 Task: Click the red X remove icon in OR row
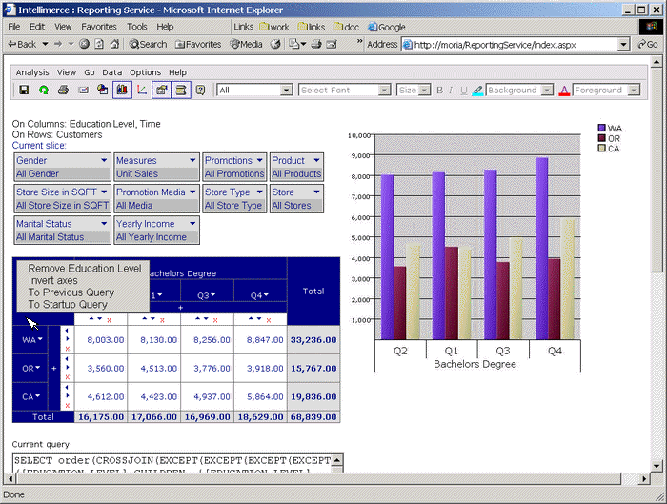tap(68, 377)
